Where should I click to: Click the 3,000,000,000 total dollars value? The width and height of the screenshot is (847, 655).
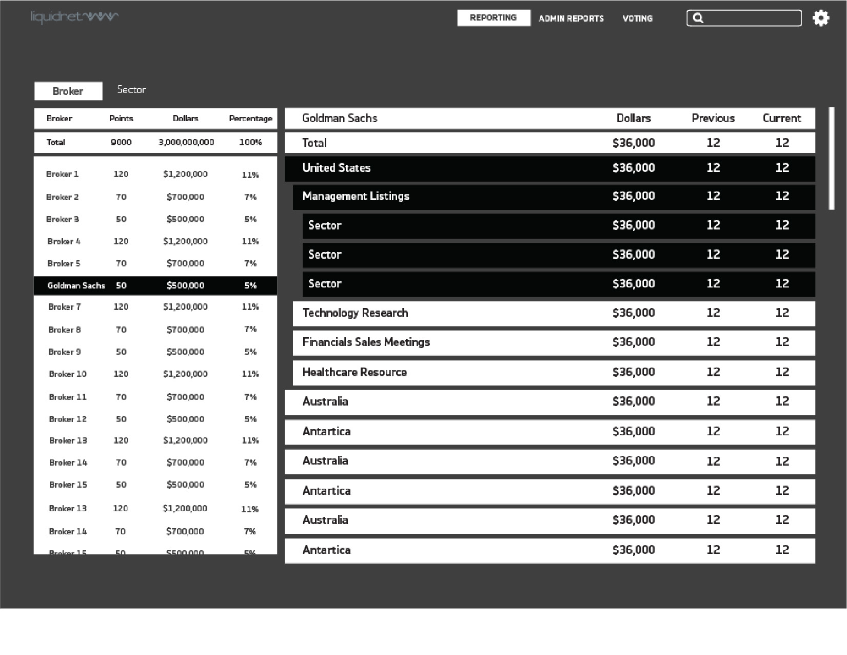(x=186, y=142)
